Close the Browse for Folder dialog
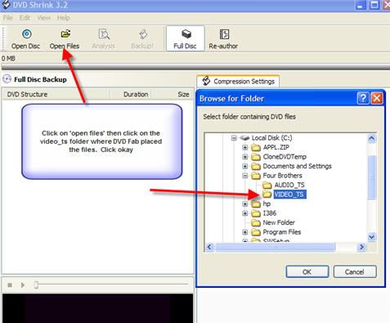Image resolution: width=390 pixels, height=323 pixels. [x=377, y=98]
